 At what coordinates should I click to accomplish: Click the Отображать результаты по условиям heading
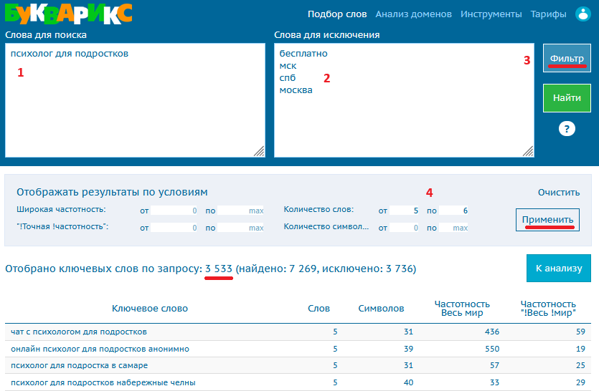[112, 192]
